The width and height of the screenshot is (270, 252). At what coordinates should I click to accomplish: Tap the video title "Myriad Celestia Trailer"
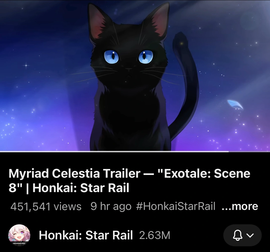[75, 173]
